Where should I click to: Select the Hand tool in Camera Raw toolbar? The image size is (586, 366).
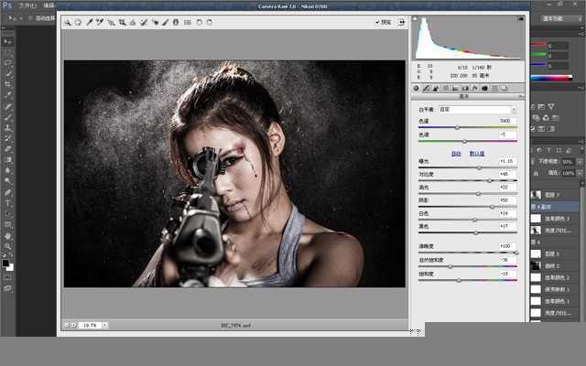pos(78,22)
